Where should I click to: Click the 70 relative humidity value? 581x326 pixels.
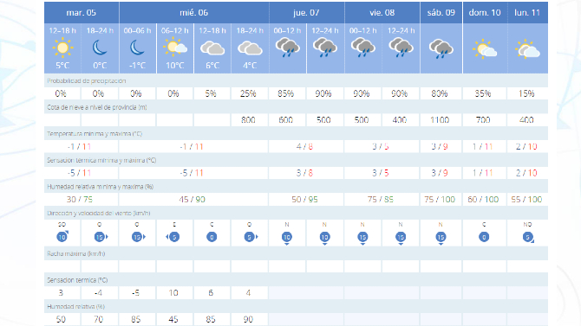tap(98, 319)
